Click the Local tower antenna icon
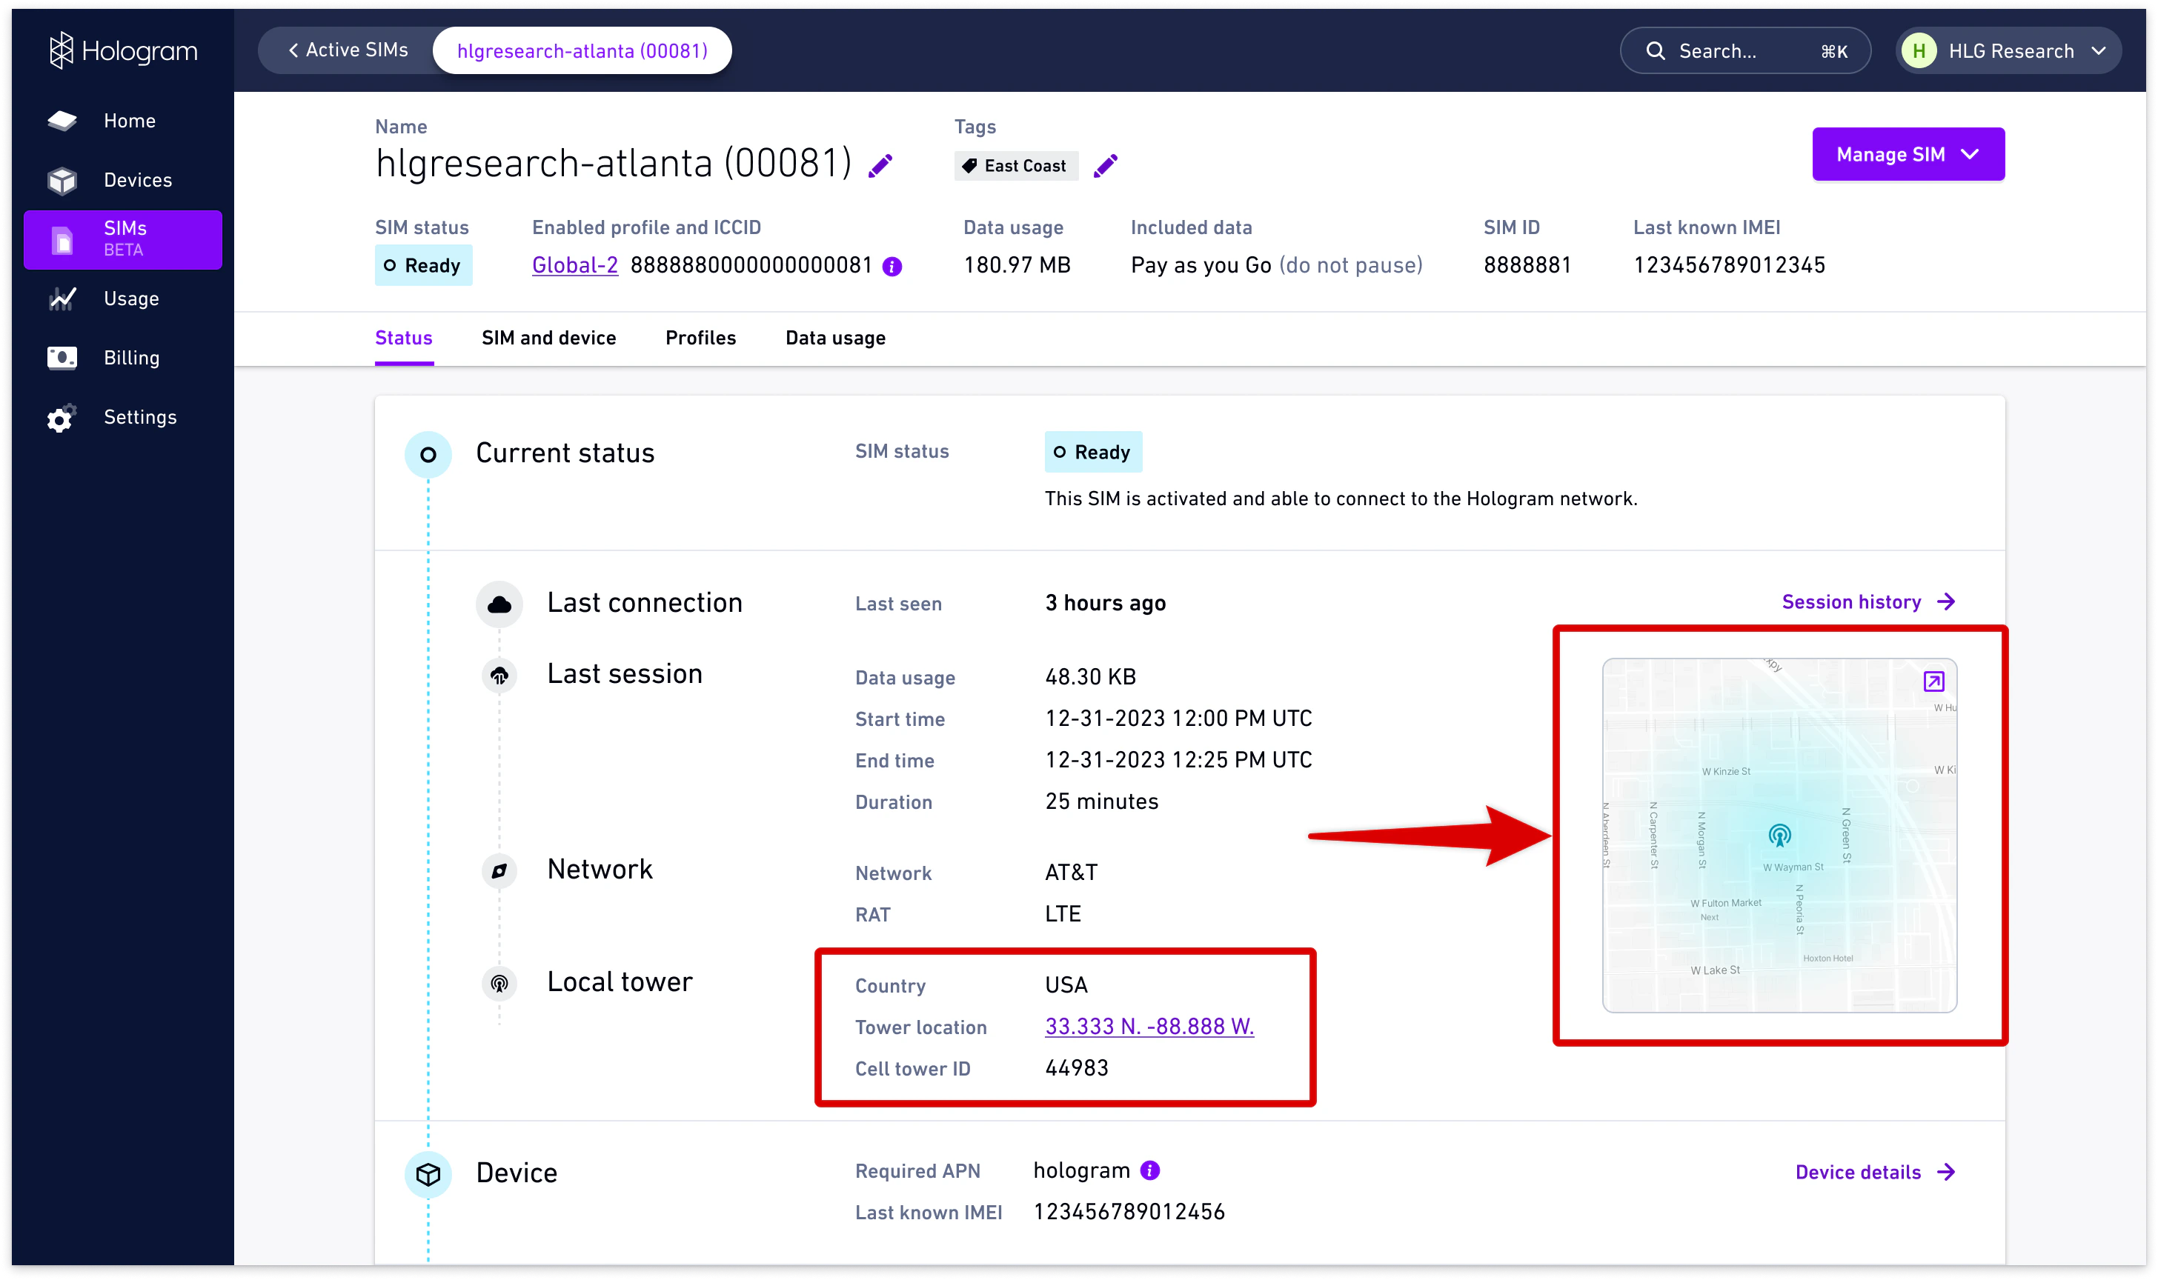 [x=499, y=983]
